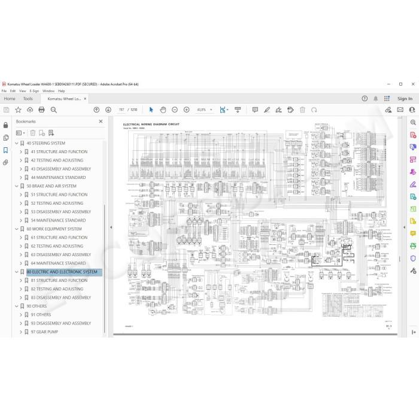Image resolution: width=419 pixels, height=419 pixels.
Task: Open the Window menu
Action: [x=48, y=91]
